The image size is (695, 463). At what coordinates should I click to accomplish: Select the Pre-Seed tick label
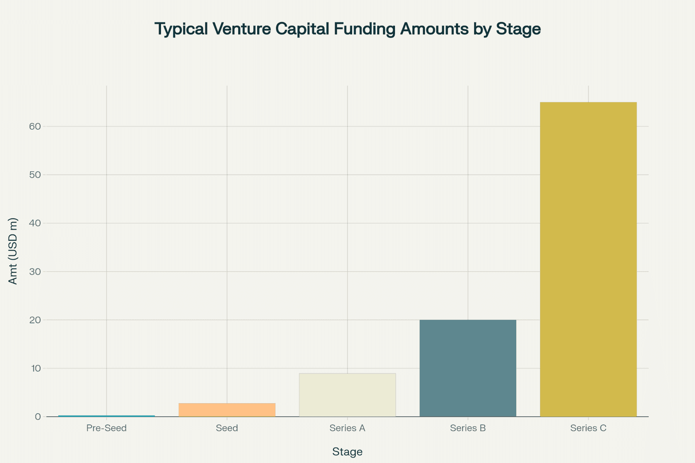pyautogui.click(x=107, y=428)
